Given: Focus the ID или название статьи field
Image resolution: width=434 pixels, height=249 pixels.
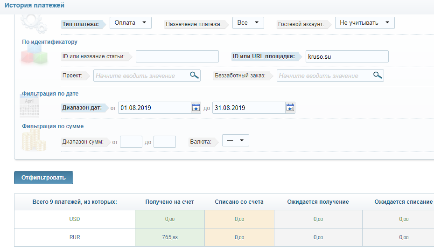Looking at the screenshot, I should (177, 56).
